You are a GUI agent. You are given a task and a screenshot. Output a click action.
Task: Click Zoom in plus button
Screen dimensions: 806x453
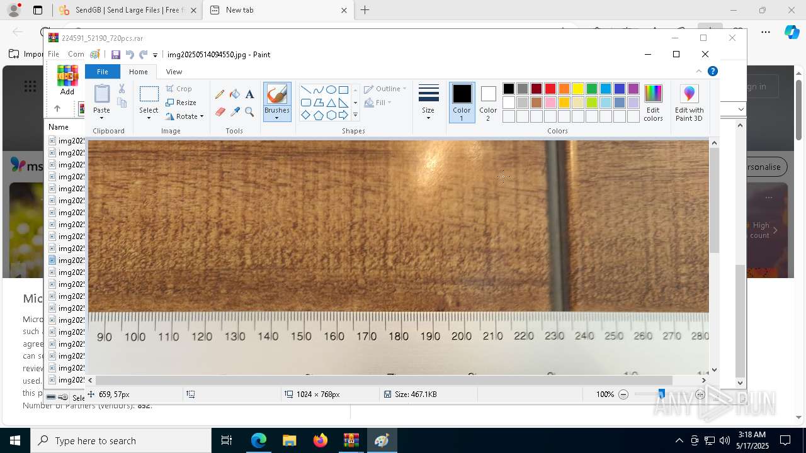[700, 394]
